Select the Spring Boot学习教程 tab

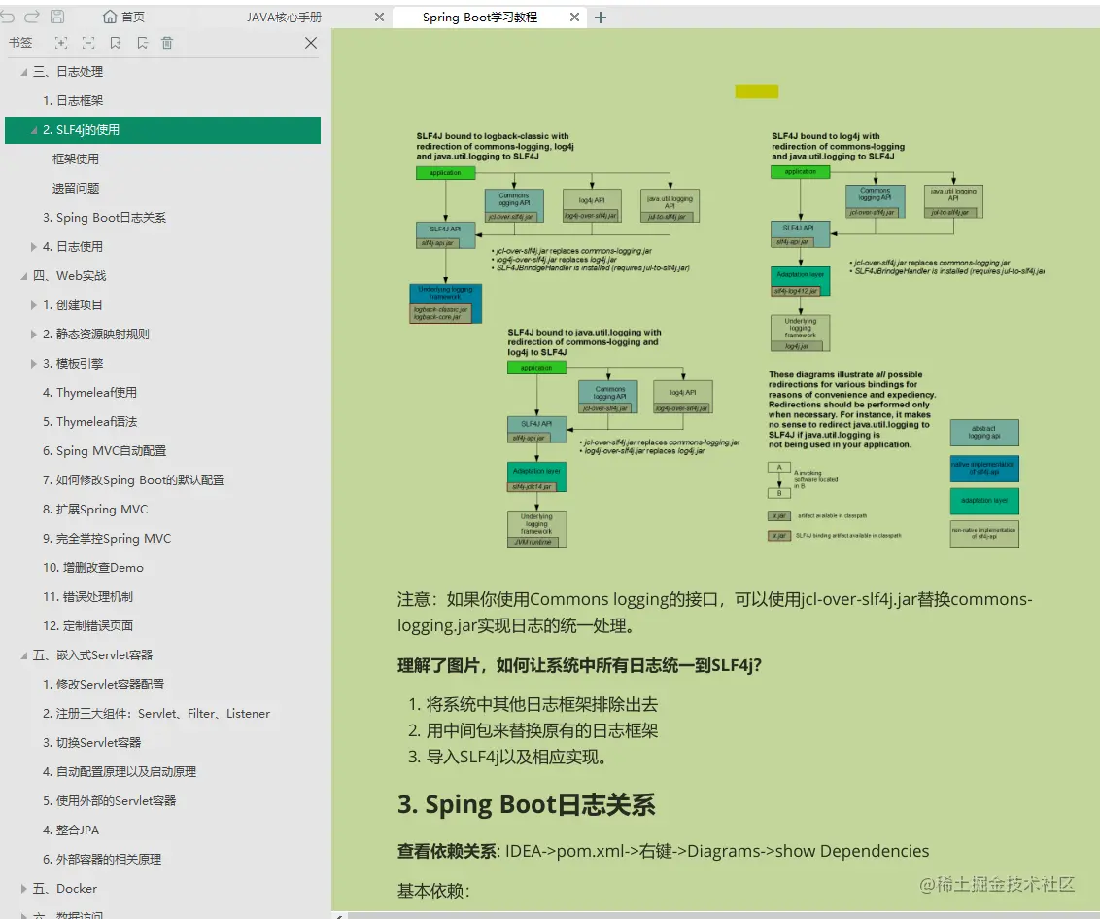click(x=480, y=17)
